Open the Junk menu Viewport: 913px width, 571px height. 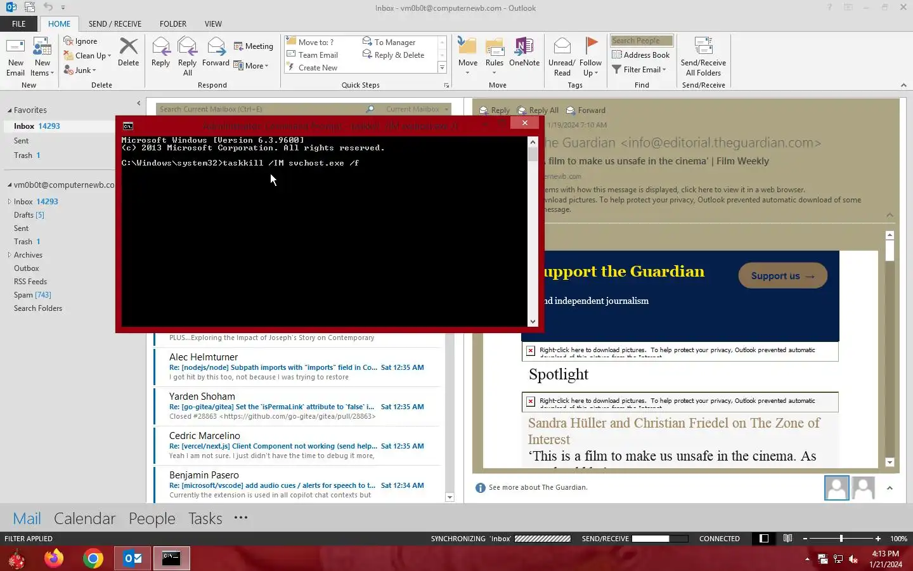[80, 70]
